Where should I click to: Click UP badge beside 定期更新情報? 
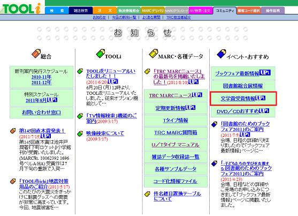point(190,108)
